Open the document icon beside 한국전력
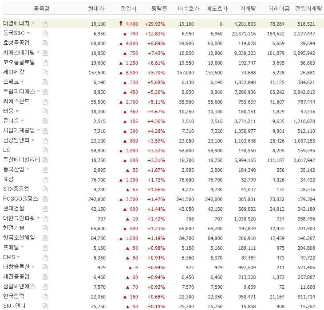Image resolution: width=324 pixels, height=310 pixels. click(45, 297)
